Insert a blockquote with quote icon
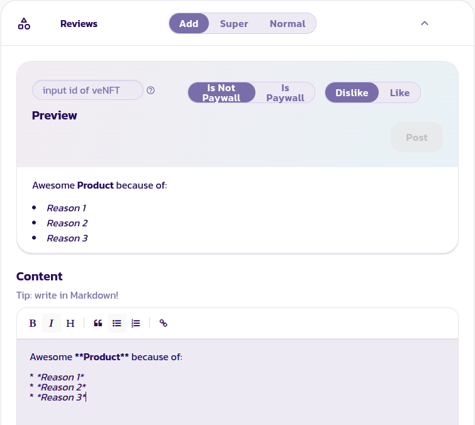Screen dimensions: 475x425 click(98, 323)
